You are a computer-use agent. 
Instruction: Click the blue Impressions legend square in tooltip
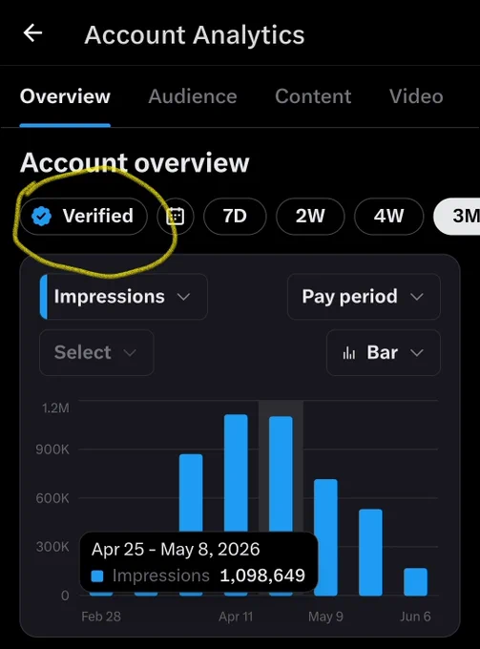point(96,576)
